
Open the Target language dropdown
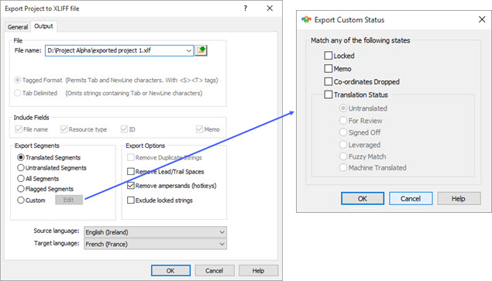222,244
